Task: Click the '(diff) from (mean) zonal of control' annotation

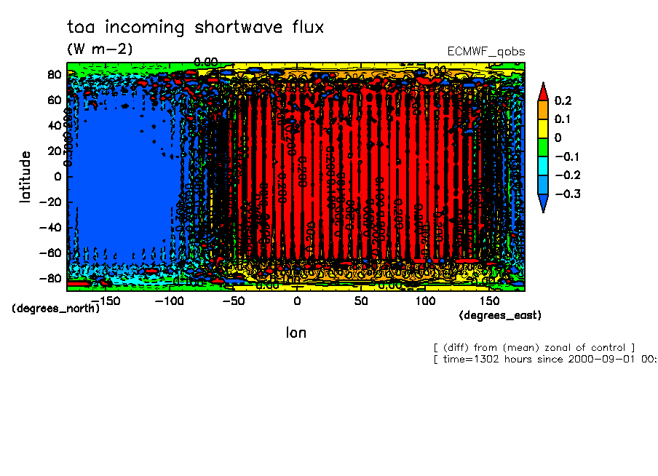Action: (x=534, y=347)
